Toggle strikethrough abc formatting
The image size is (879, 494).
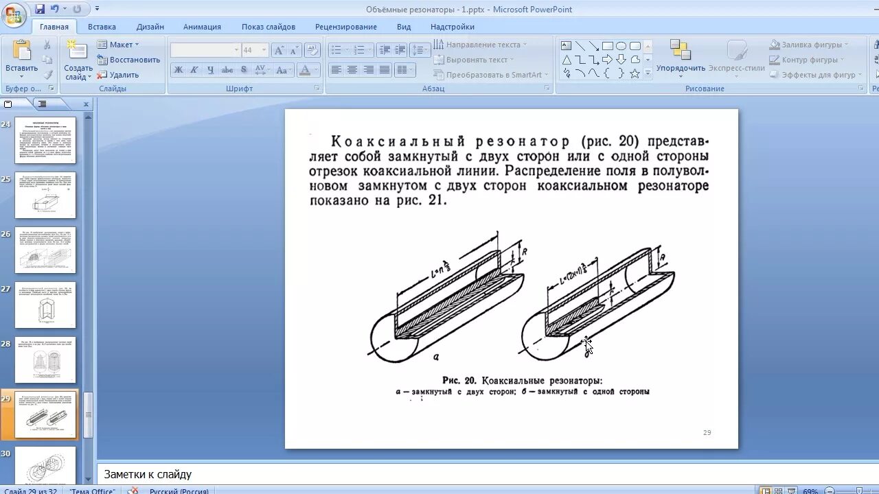pyautogui.click(x=227, y=70)
